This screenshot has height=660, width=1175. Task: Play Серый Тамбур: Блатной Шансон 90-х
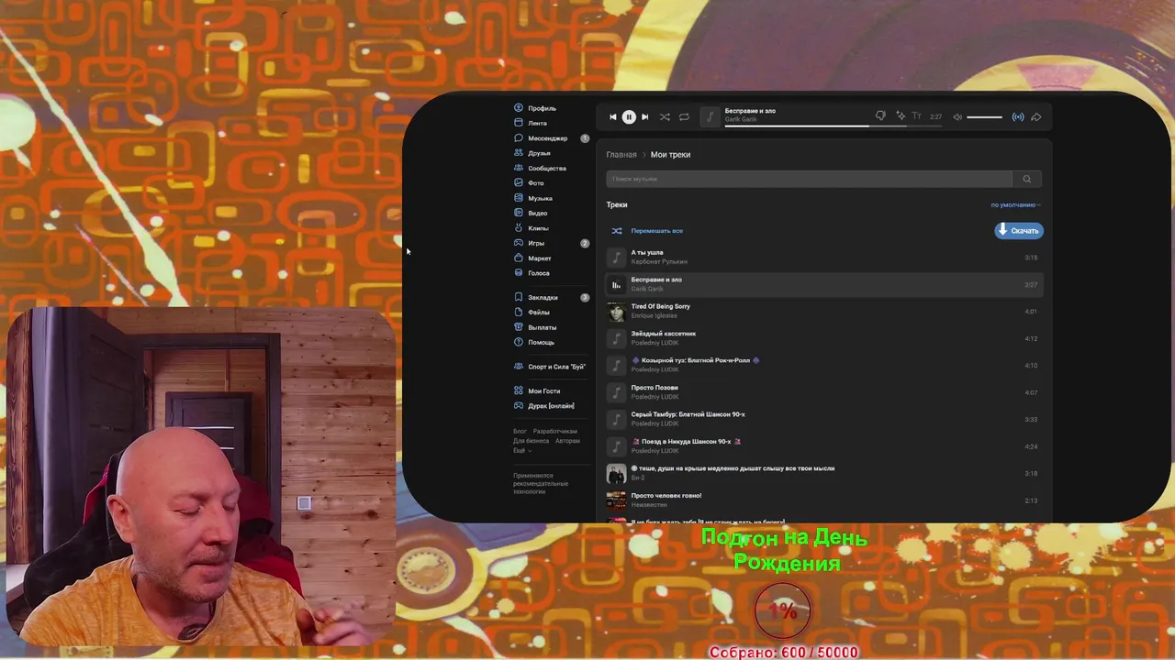click(824, 419)
